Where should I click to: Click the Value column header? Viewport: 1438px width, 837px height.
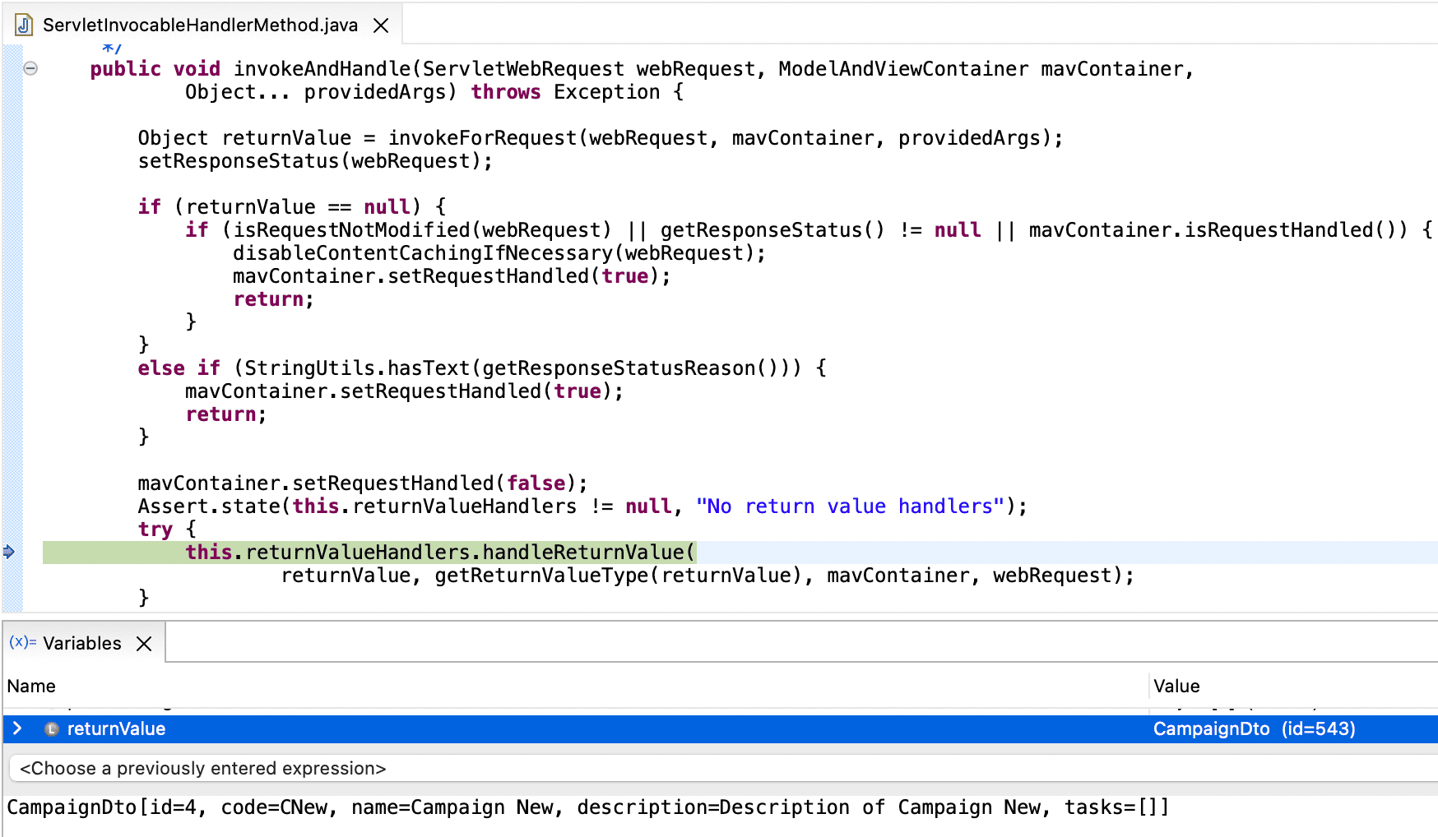pyautogui.click(x=1176, y=686)
